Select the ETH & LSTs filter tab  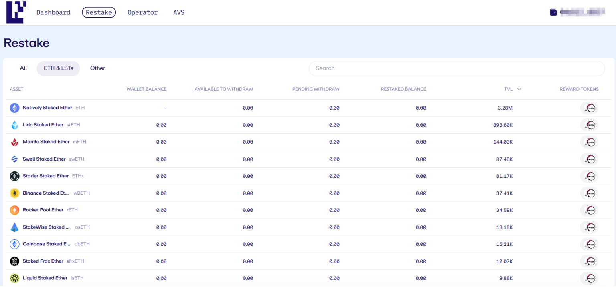(59, 68)
